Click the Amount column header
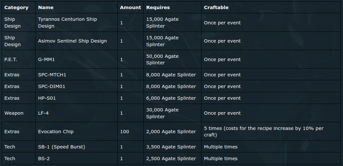 [131, 7]
